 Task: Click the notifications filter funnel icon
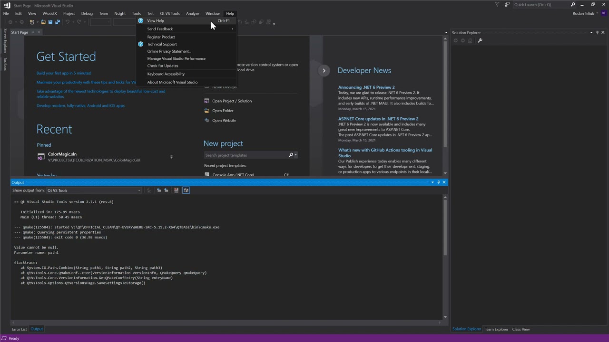(x=497, y=5)
